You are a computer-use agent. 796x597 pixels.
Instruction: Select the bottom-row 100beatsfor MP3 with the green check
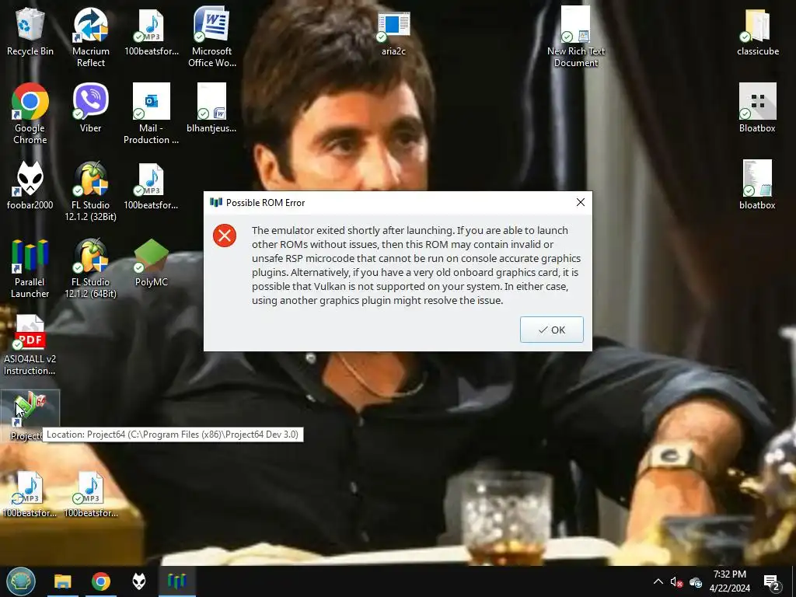point(91,494)
